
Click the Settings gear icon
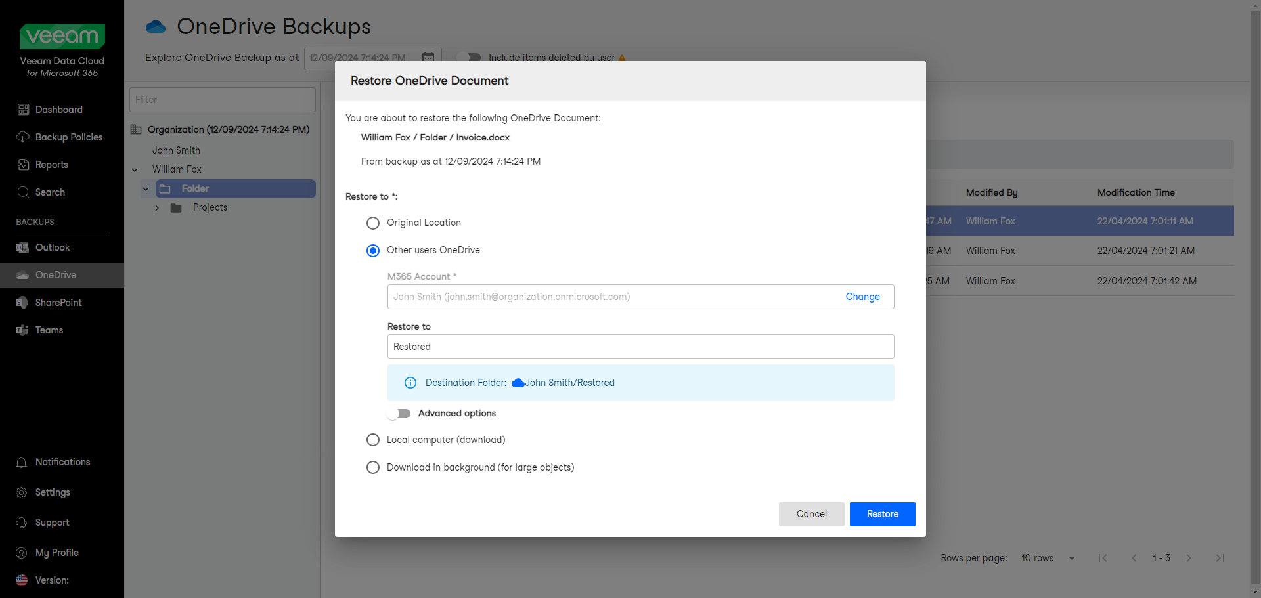[22, 492]
